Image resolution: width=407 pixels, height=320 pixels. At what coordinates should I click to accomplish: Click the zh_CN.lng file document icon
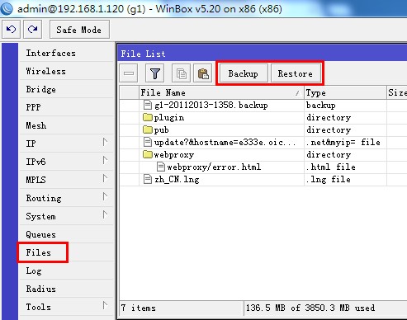point(148,179)
